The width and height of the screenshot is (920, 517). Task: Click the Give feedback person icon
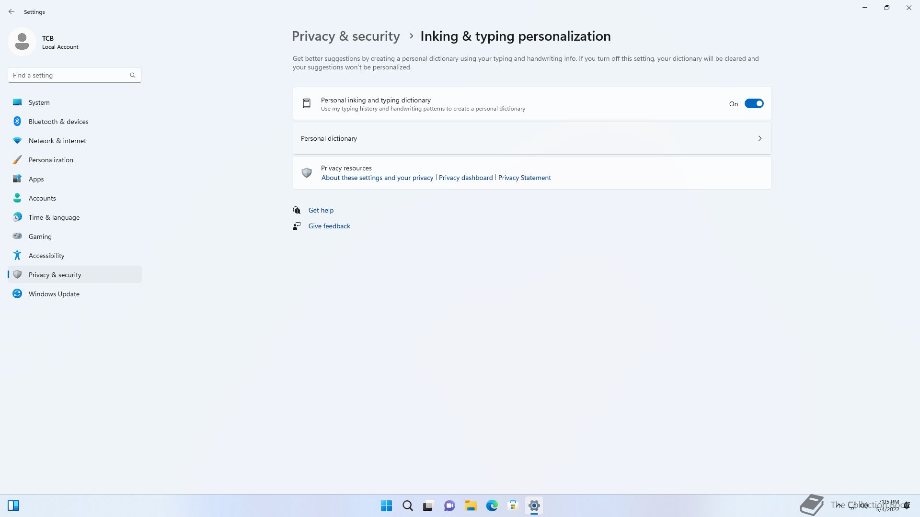[x=297, y=226]
